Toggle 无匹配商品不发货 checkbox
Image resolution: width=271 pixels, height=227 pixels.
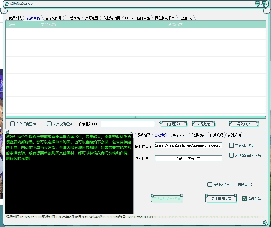231,155
